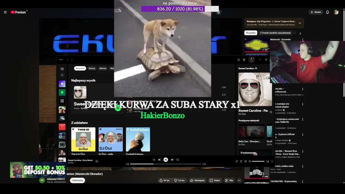345x194 pixels.
Task: Open Spotify friend activity icon
Action: point(244,60)
